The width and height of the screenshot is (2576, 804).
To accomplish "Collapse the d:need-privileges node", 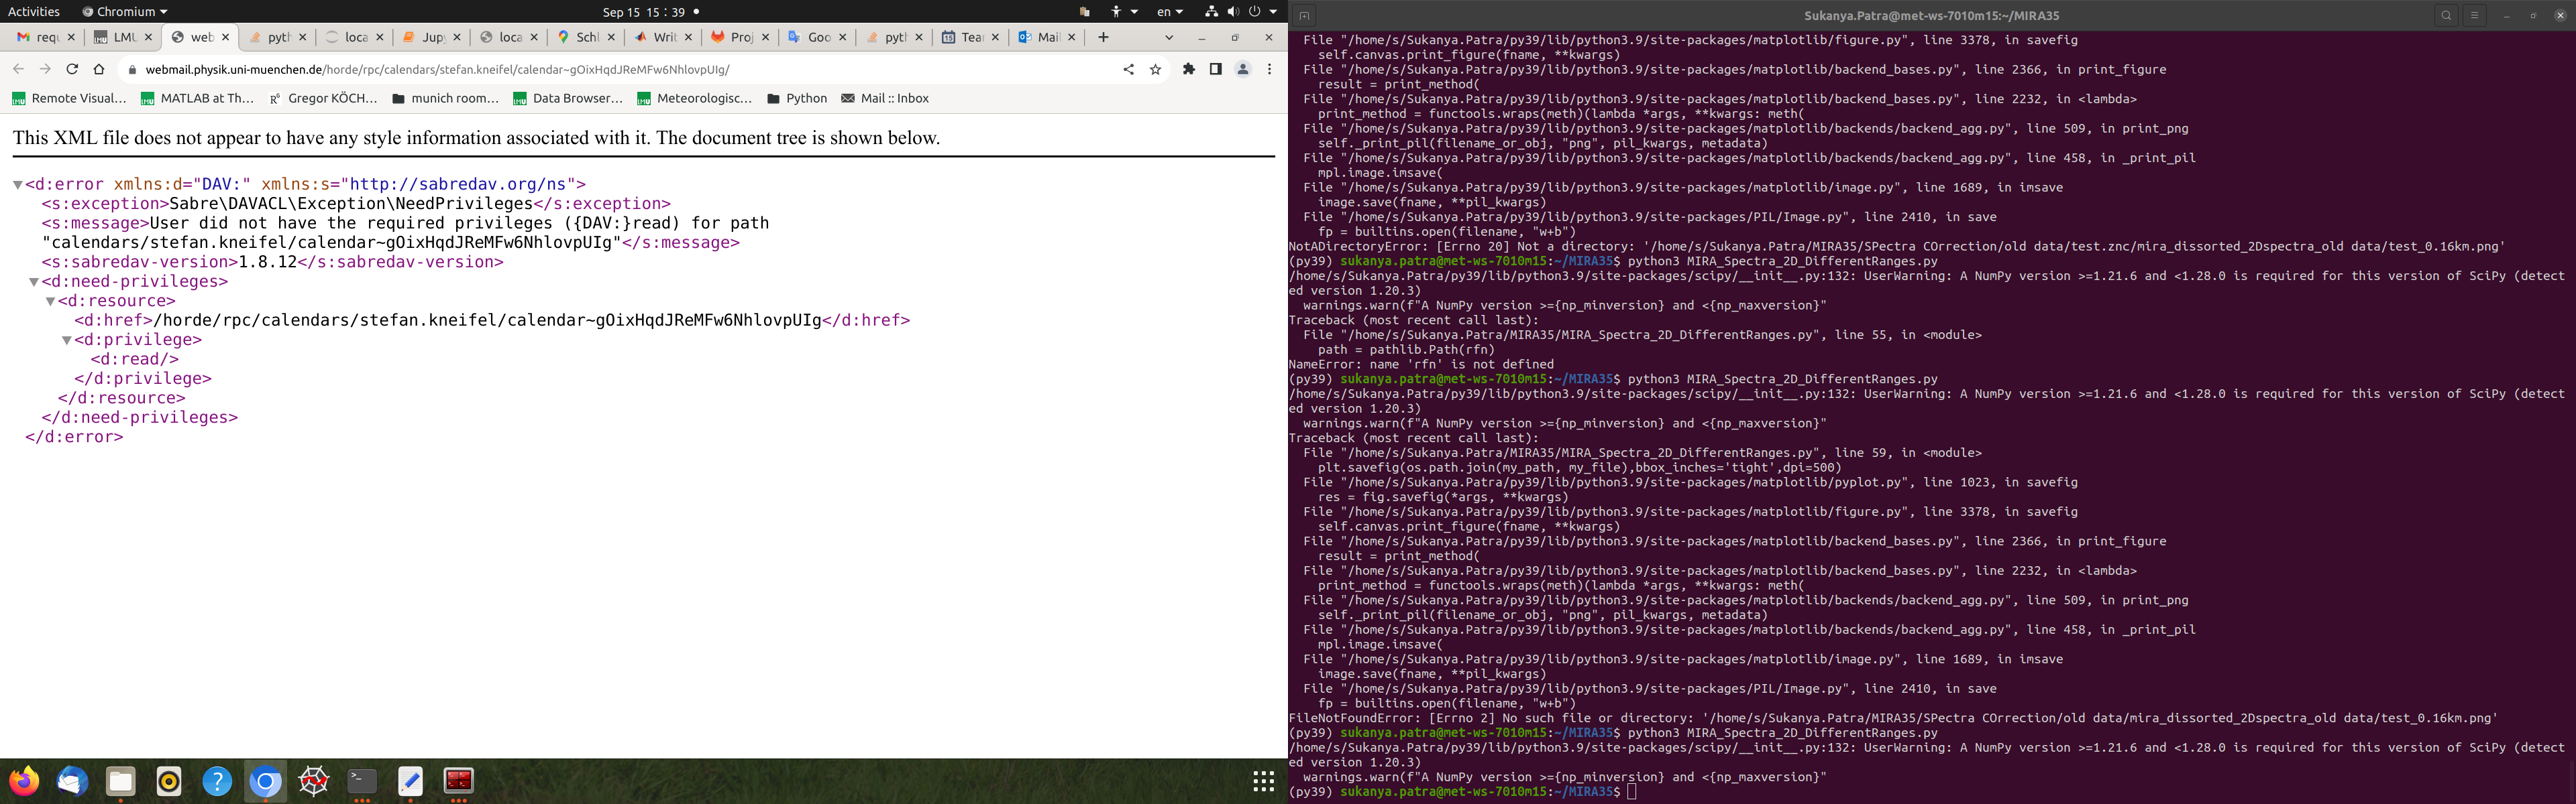I will click(x=34, y=281).
